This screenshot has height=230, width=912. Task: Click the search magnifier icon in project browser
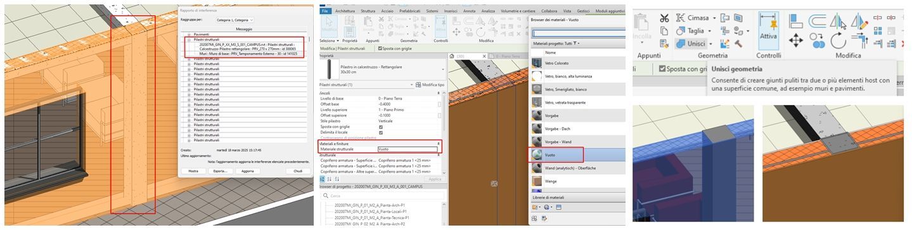coord(325,196)
